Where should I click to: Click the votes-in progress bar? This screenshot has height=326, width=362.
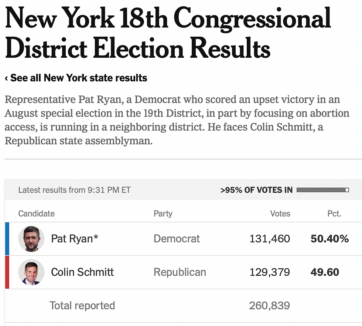coord(322,190)
